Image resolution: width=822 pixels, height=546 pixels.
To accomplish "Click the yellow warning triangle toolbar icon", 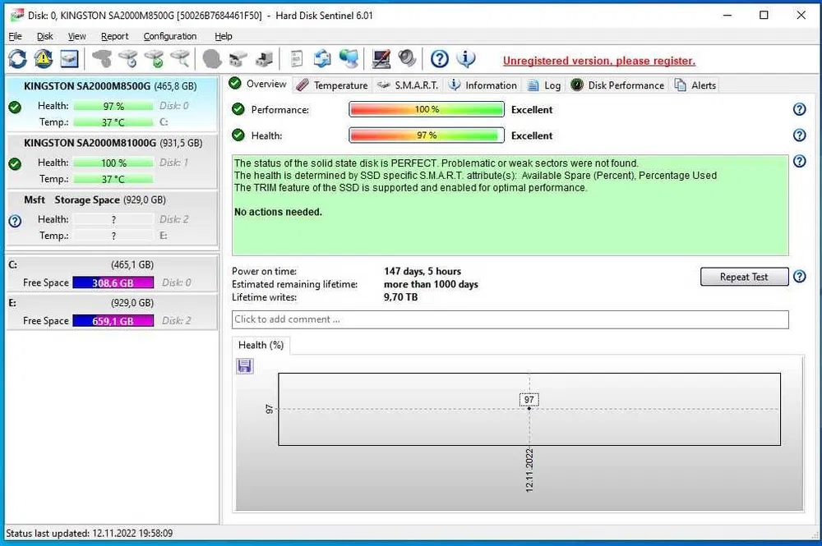I will (x=44, y=58).
